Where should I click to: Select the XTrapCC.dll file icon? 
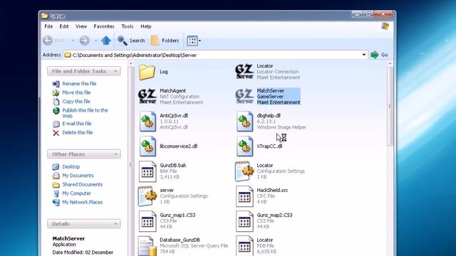pyautogui.click(x=244, y=146)
